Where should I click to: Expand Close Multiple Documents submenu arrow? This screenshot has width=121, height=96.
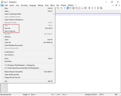(x=53, y=45)
